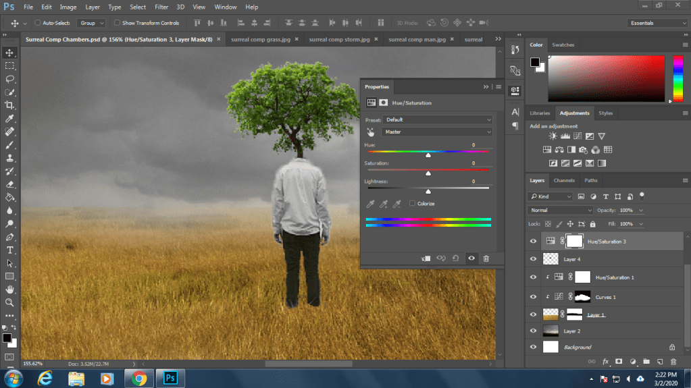Select the Lasso tool

pos(9,79)
